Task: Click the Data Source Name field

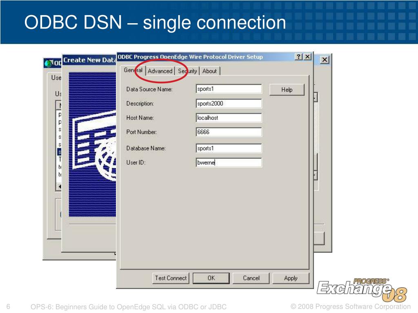Action: (229, 89)
